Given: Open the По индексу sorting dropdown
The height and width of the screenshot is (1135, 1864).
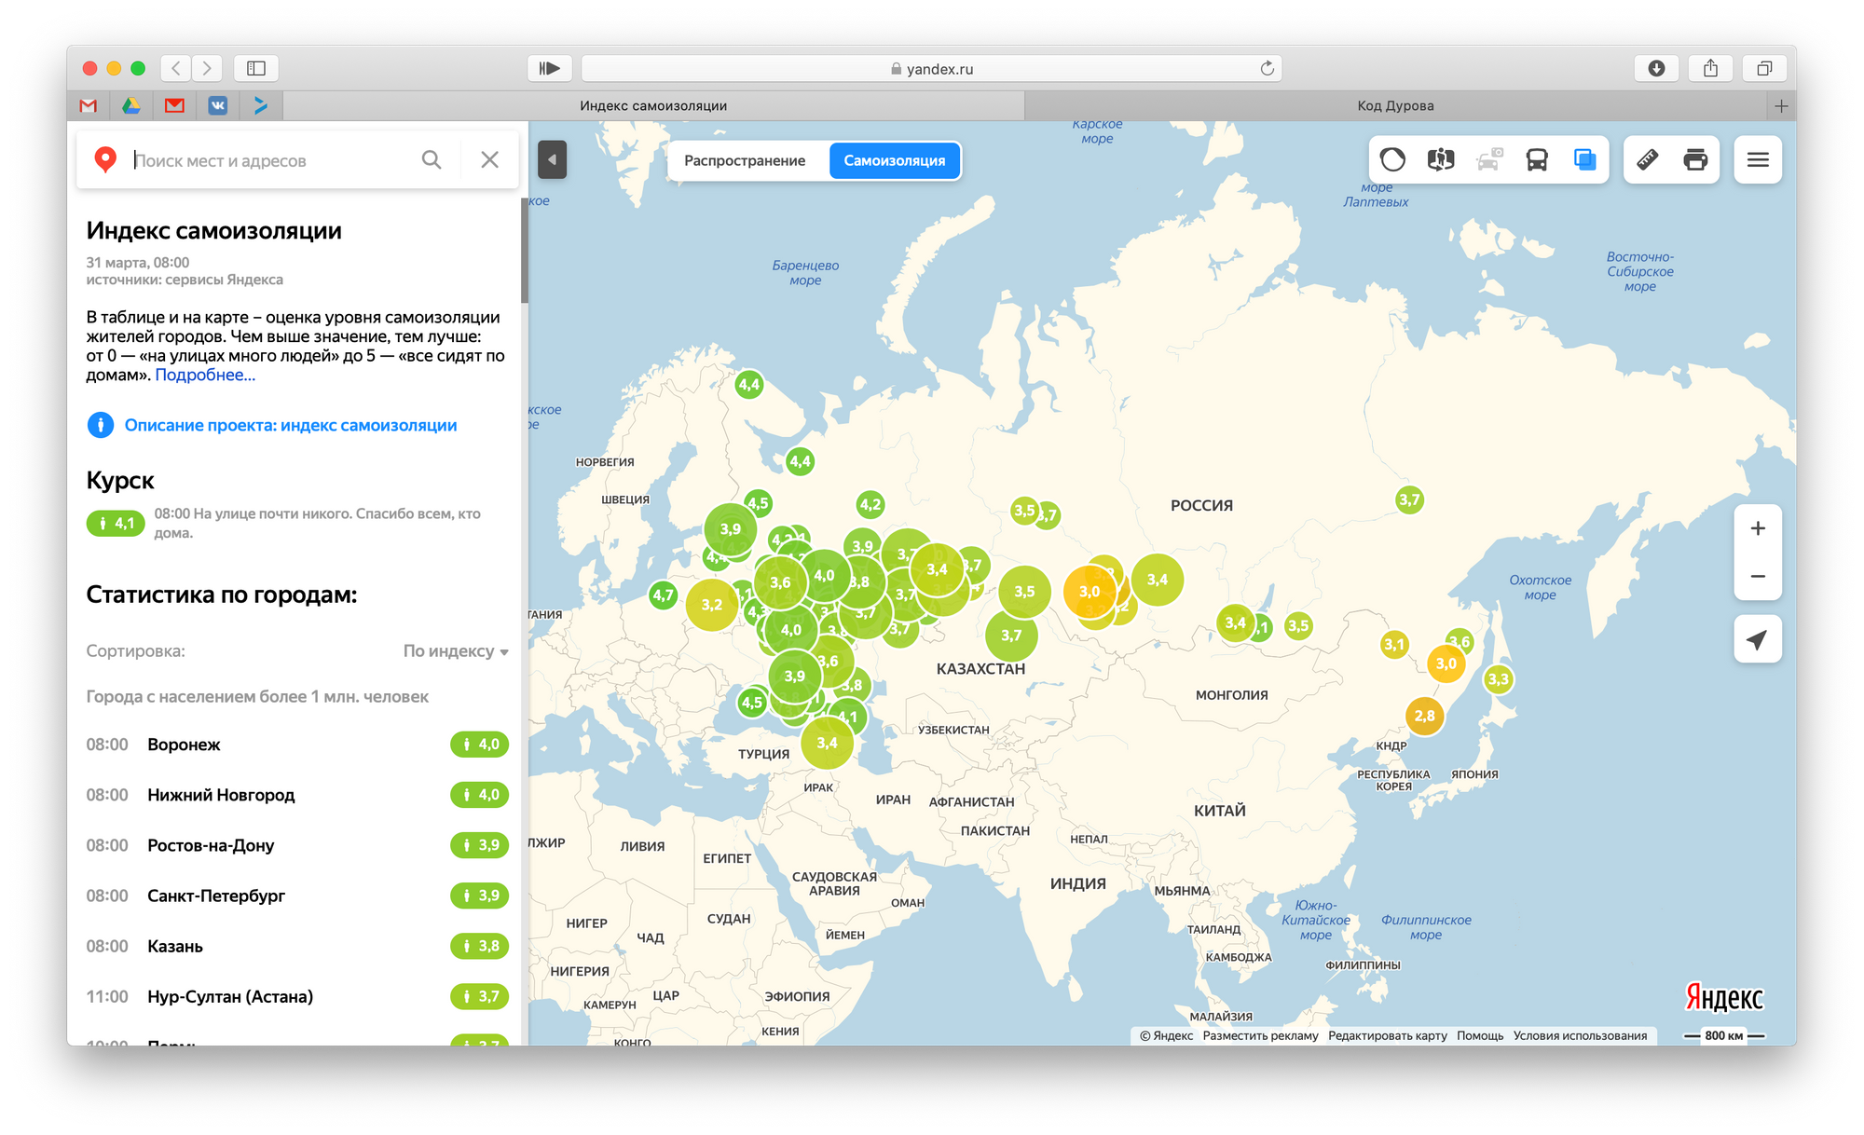Looking at the screenshot, I should [456, 651].
